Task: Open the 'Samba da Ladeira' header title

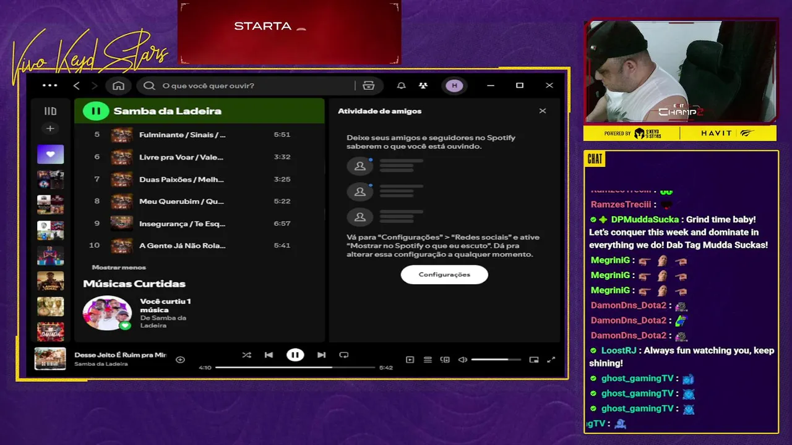Action: pyautogui.click(x=167, y=111)
